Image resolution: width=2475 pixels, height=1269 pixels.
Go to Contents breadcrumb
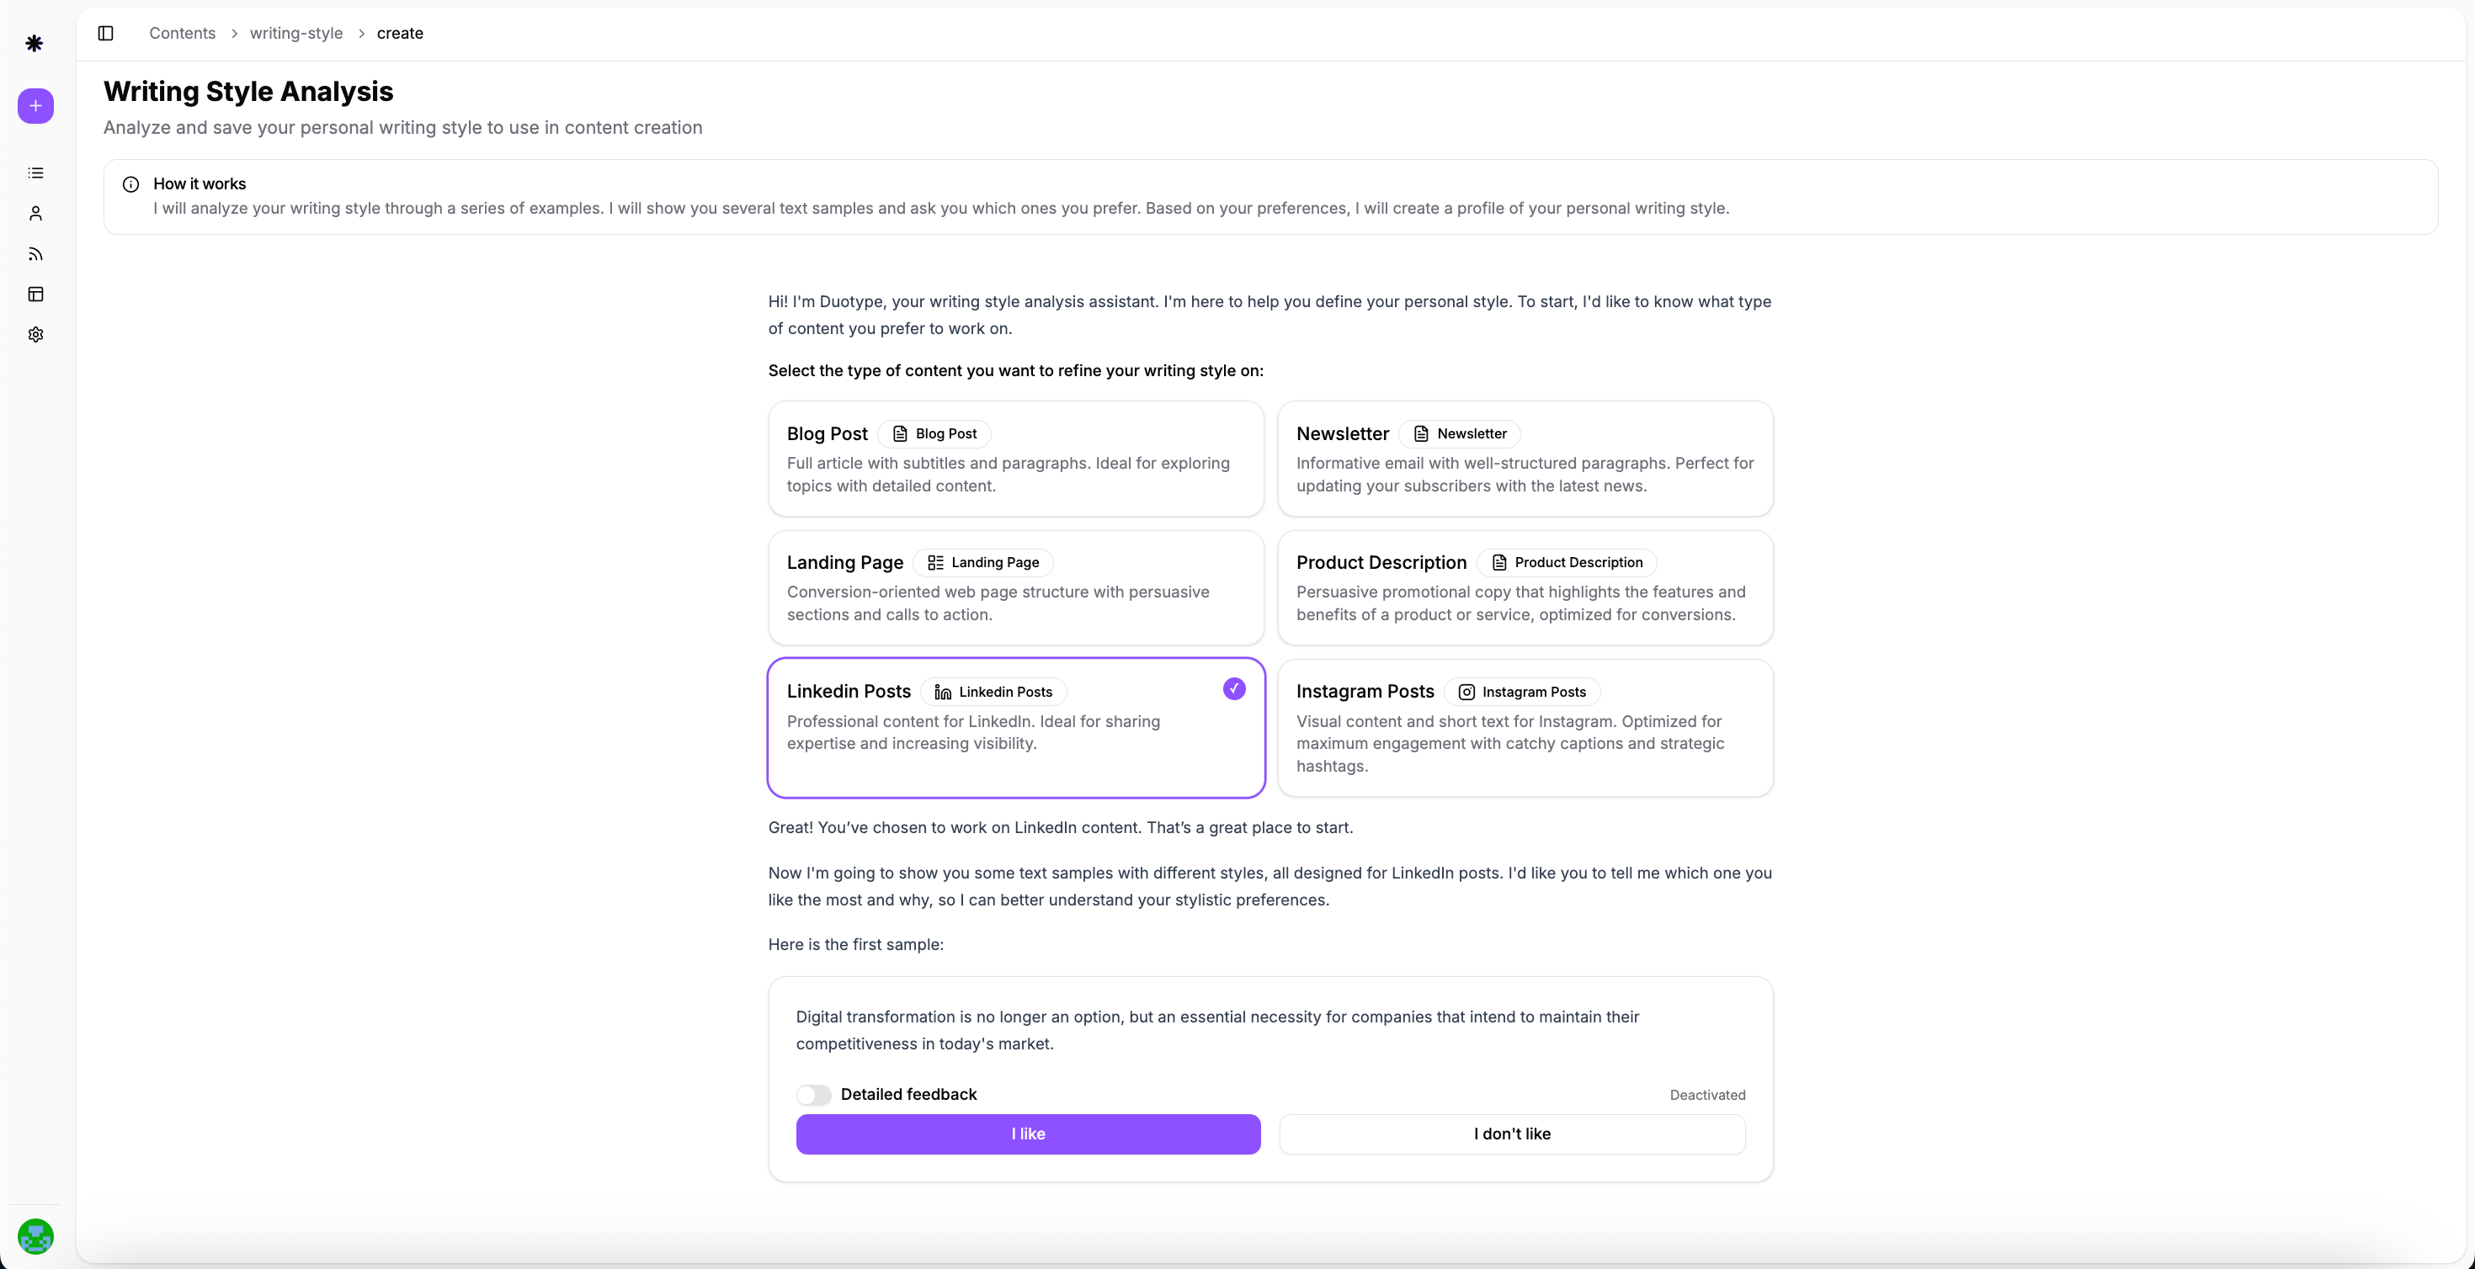coord(182,34)
